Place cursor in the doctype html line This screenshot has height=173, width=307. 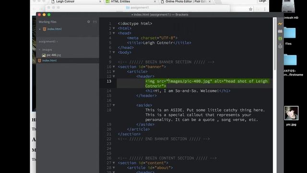pyautogui.click(x=135, y=24)
